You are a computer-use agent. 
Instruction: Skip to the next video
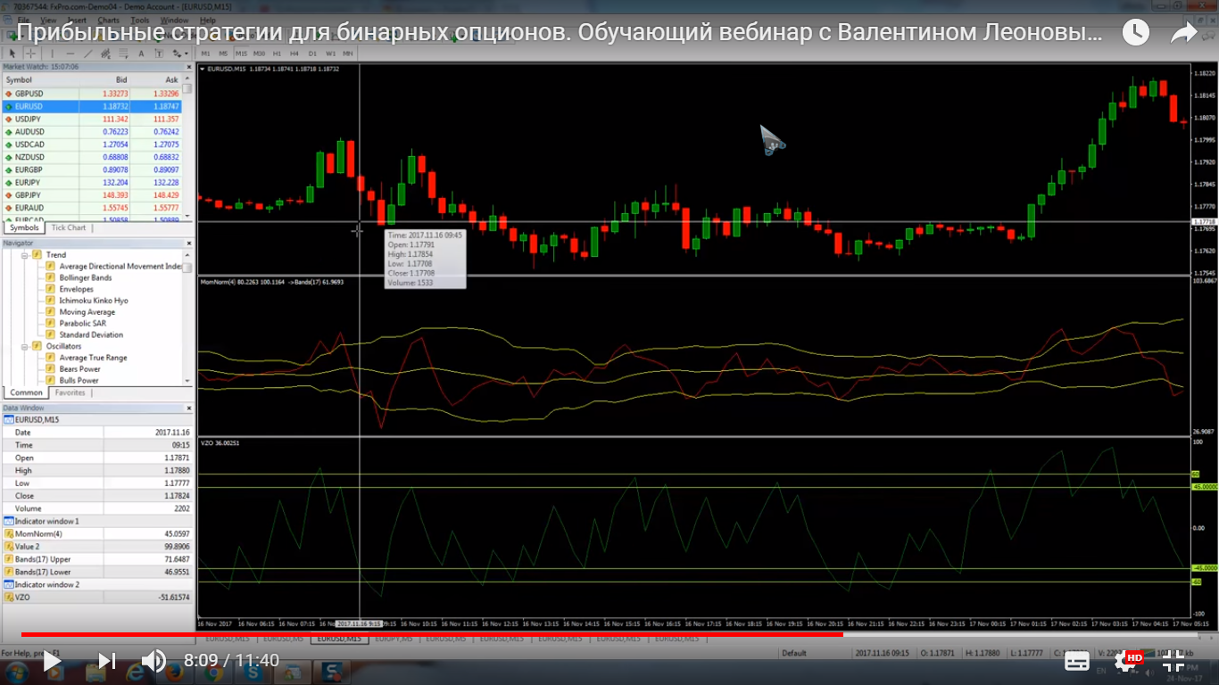point(106,661)
